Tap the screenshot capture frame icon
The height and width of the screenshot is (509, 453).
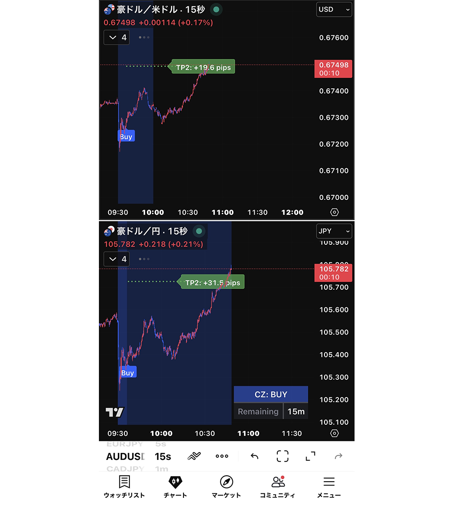pyautogui.click(x=282, y=456)
